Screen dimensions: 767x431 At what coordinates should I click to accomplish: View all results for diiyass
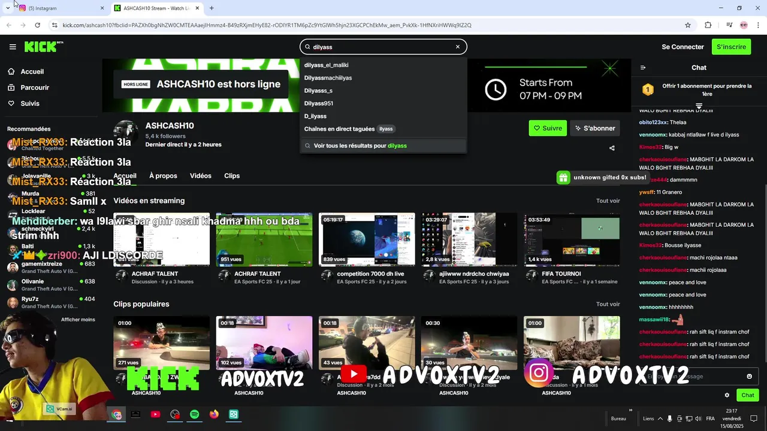click(383, 145)
